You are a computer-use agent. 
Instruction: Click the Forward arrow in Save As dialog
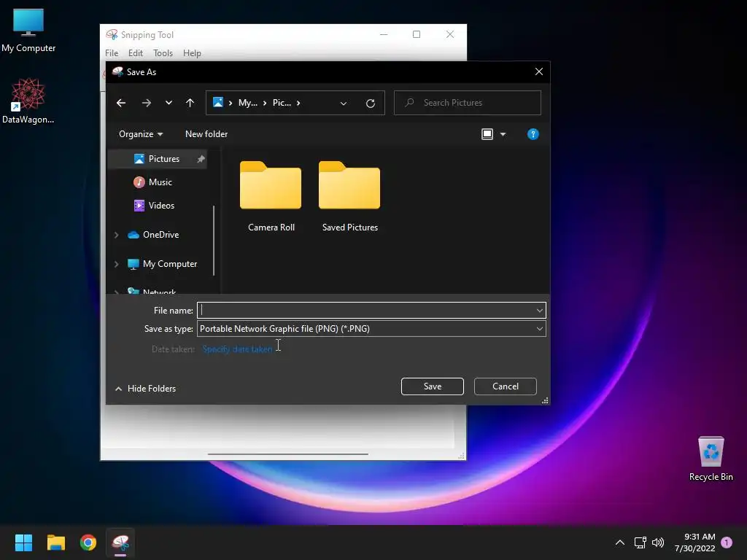coord(146,103)
